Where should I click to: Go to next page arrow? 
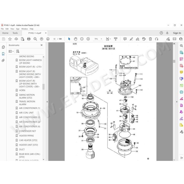(x=48, y=39)
